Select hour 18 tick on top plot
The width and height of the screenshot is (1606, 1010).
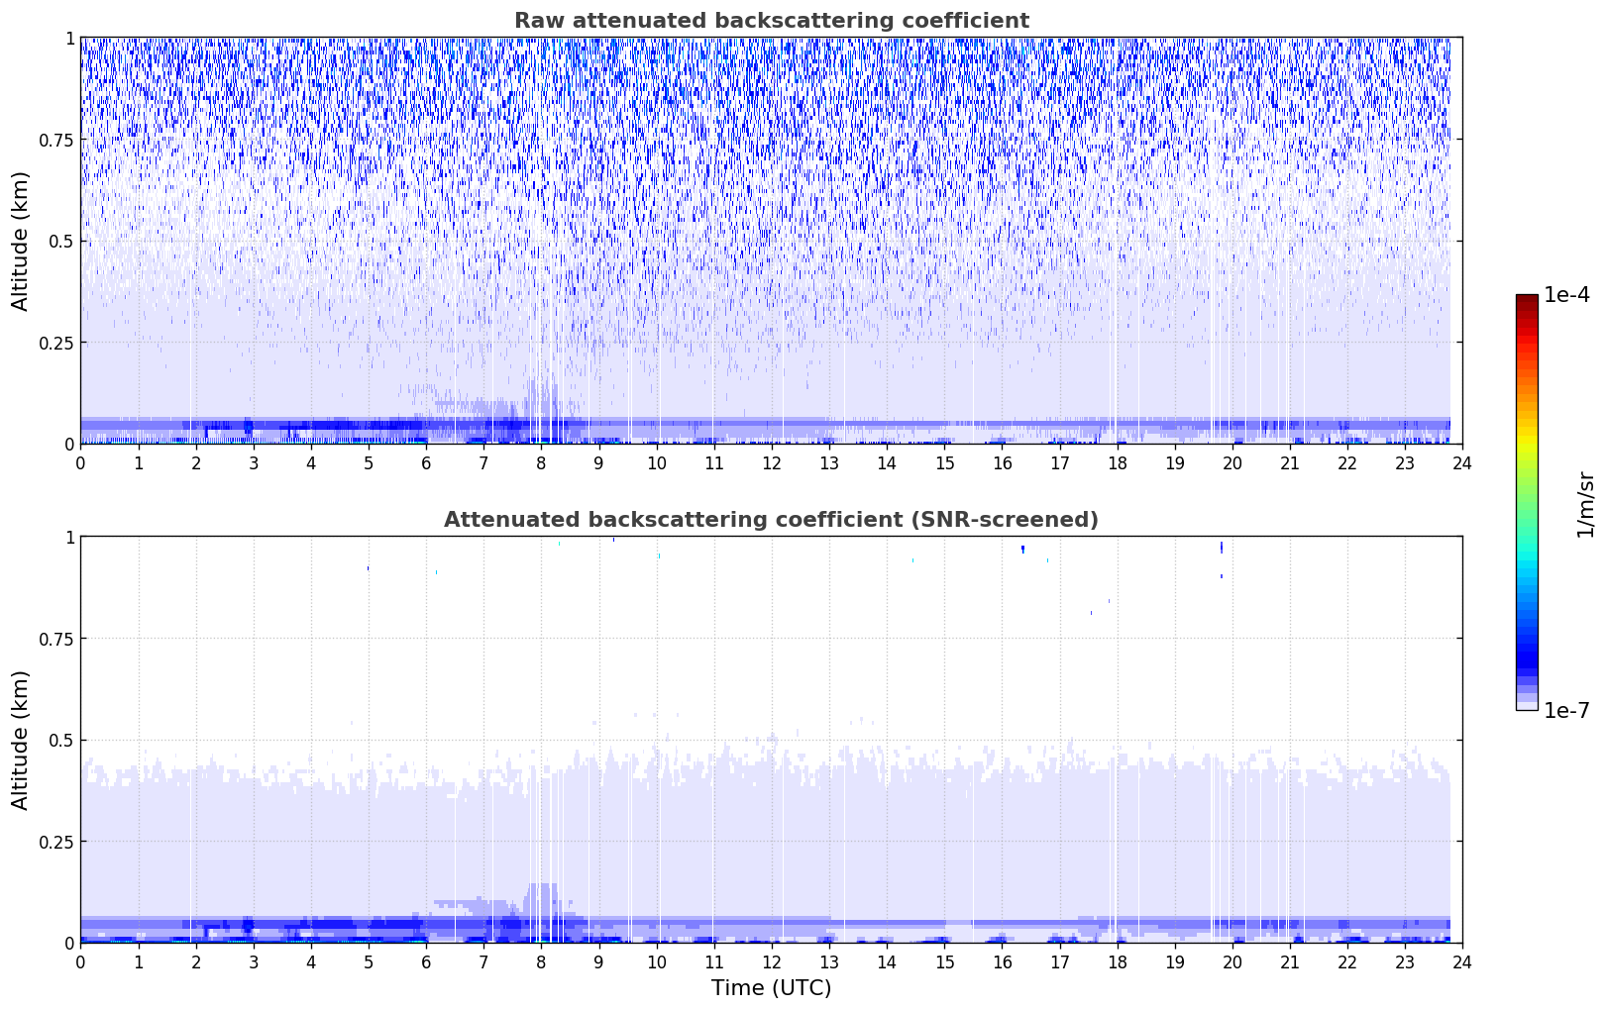click(1117, 462)
